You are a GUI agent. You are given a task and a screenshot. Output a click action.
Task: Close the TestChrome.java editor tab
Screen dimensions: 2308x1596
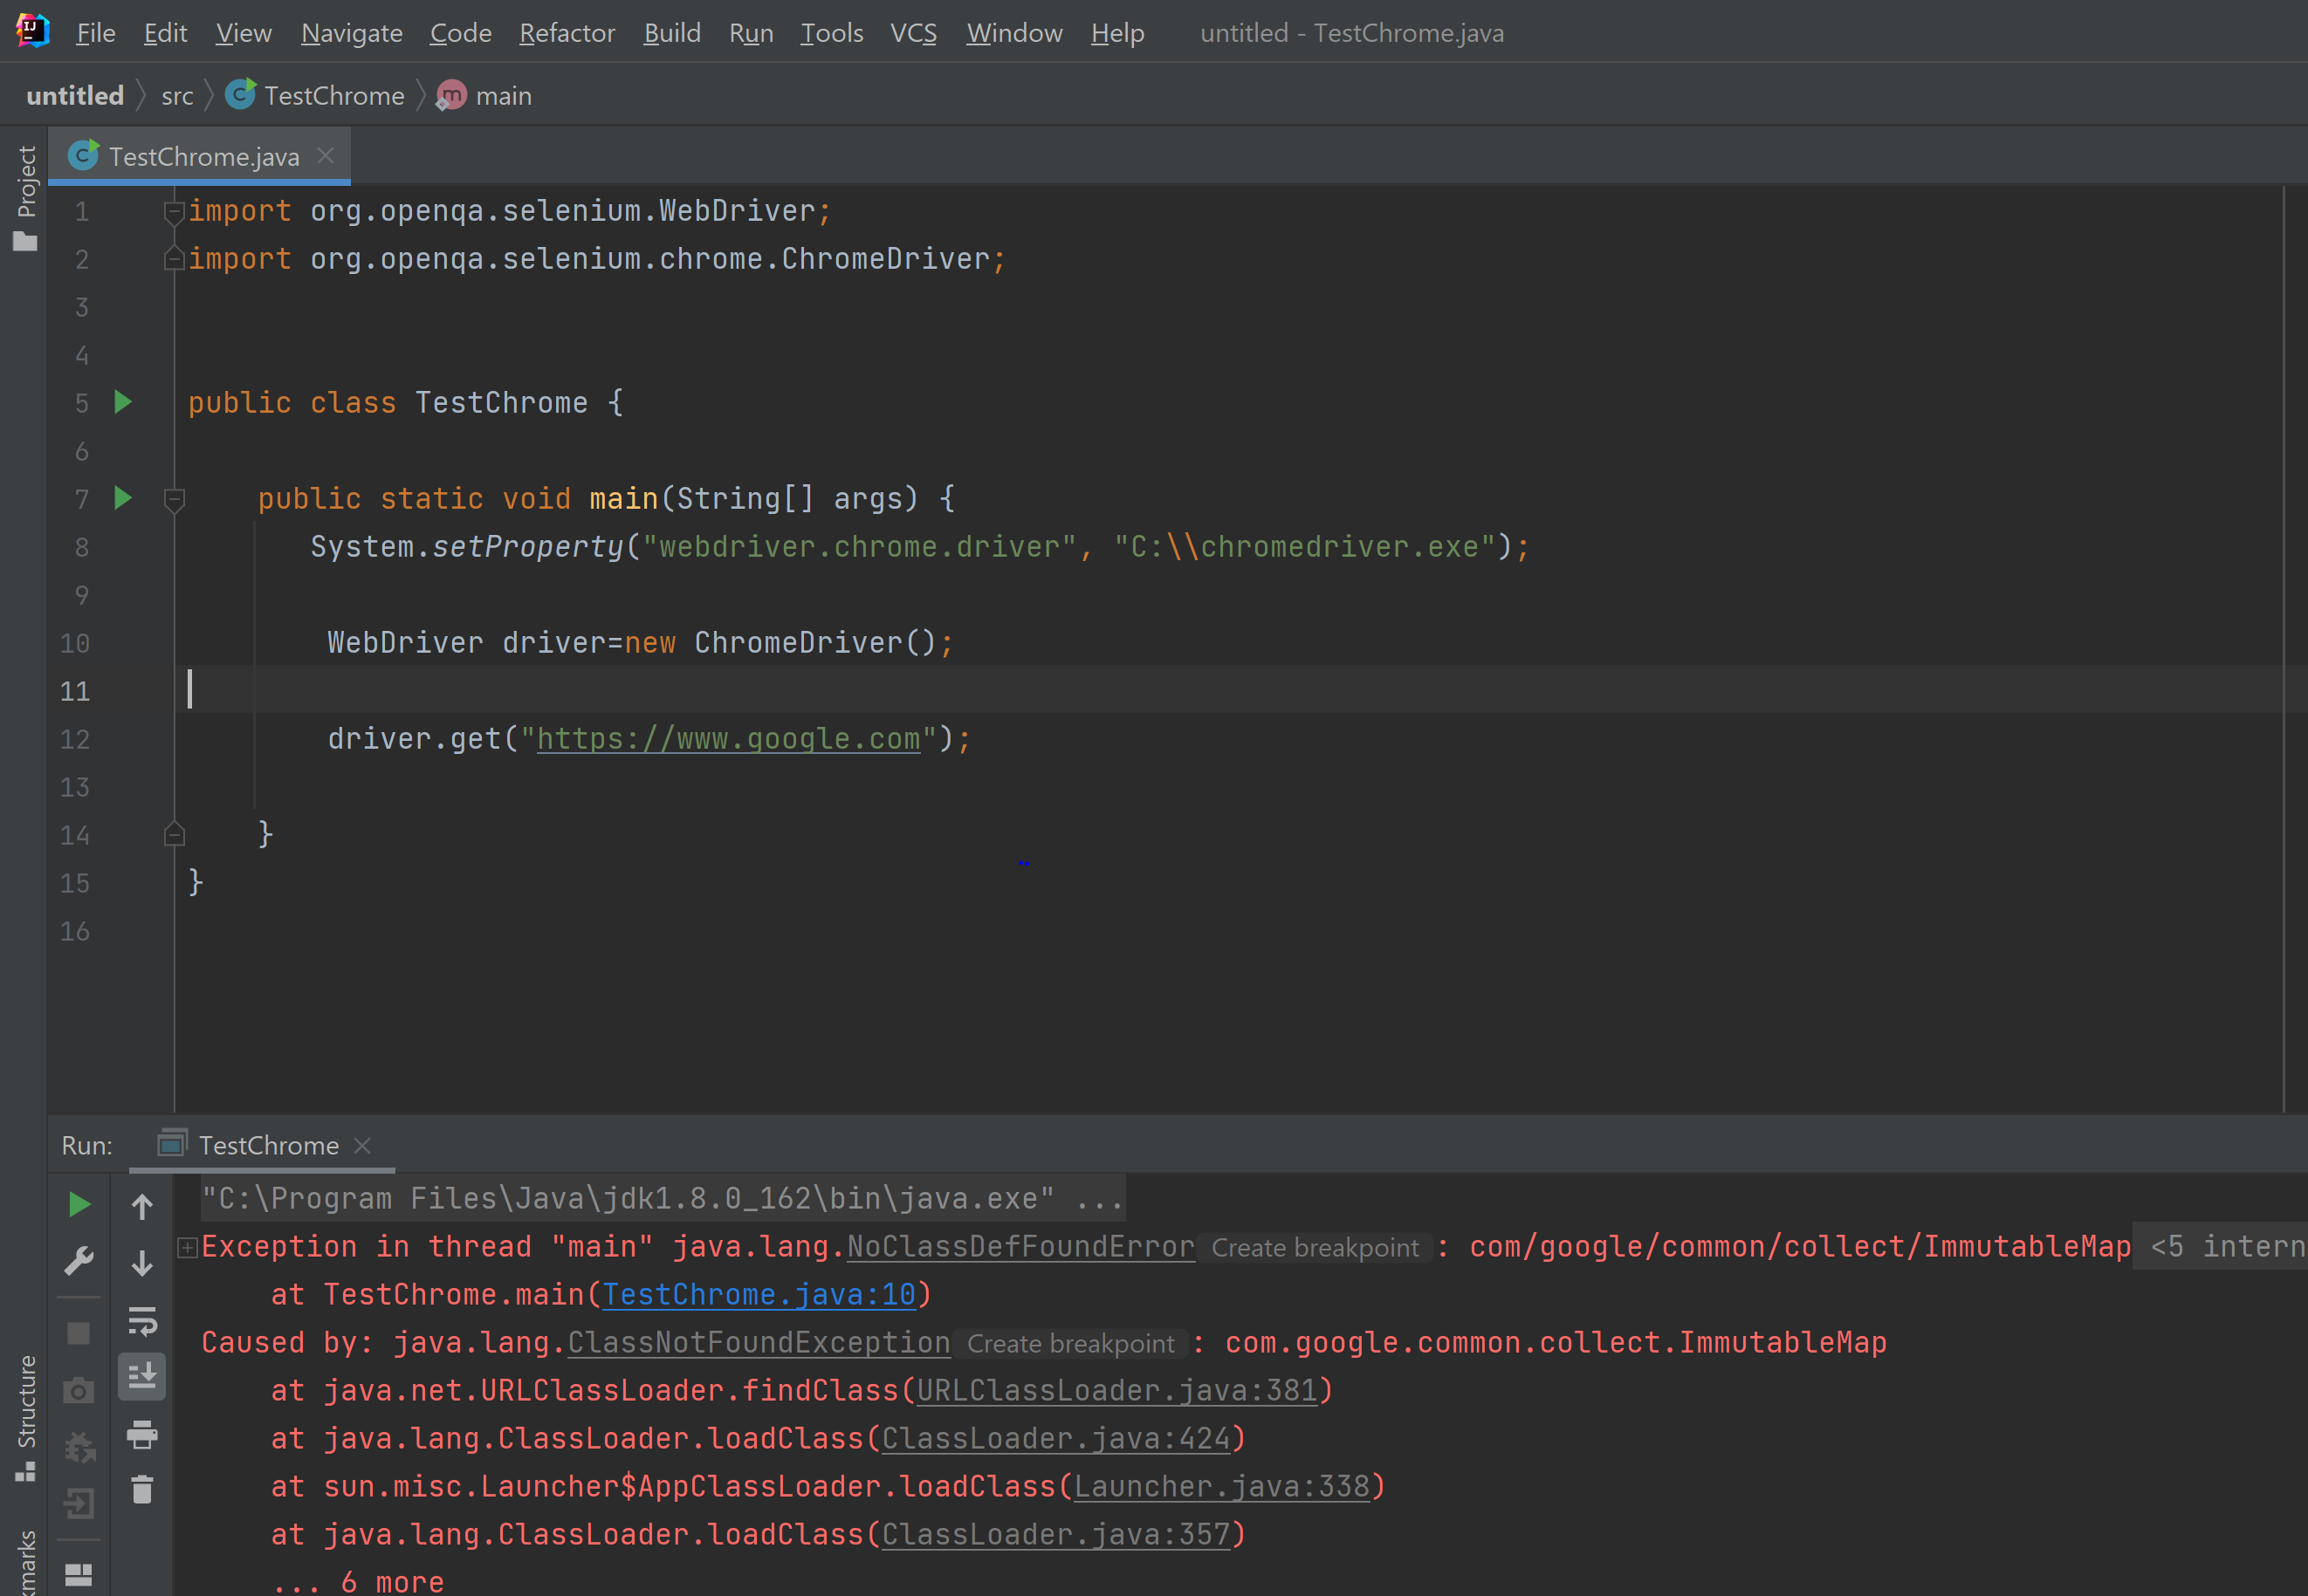click(325, 156)
